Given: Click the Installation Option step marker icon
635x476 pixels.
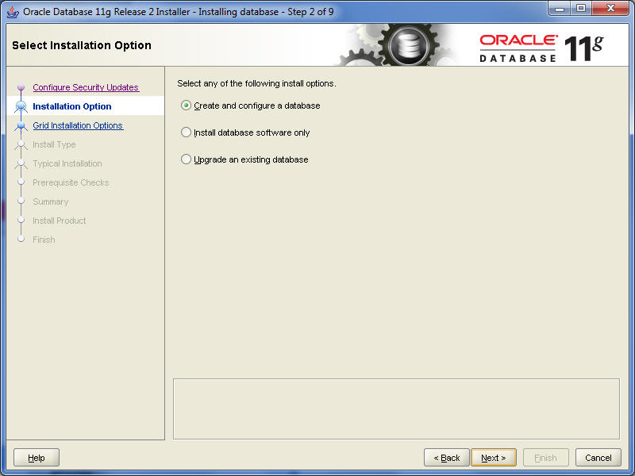Looking at the screenshot, I should tap(21, 106).
